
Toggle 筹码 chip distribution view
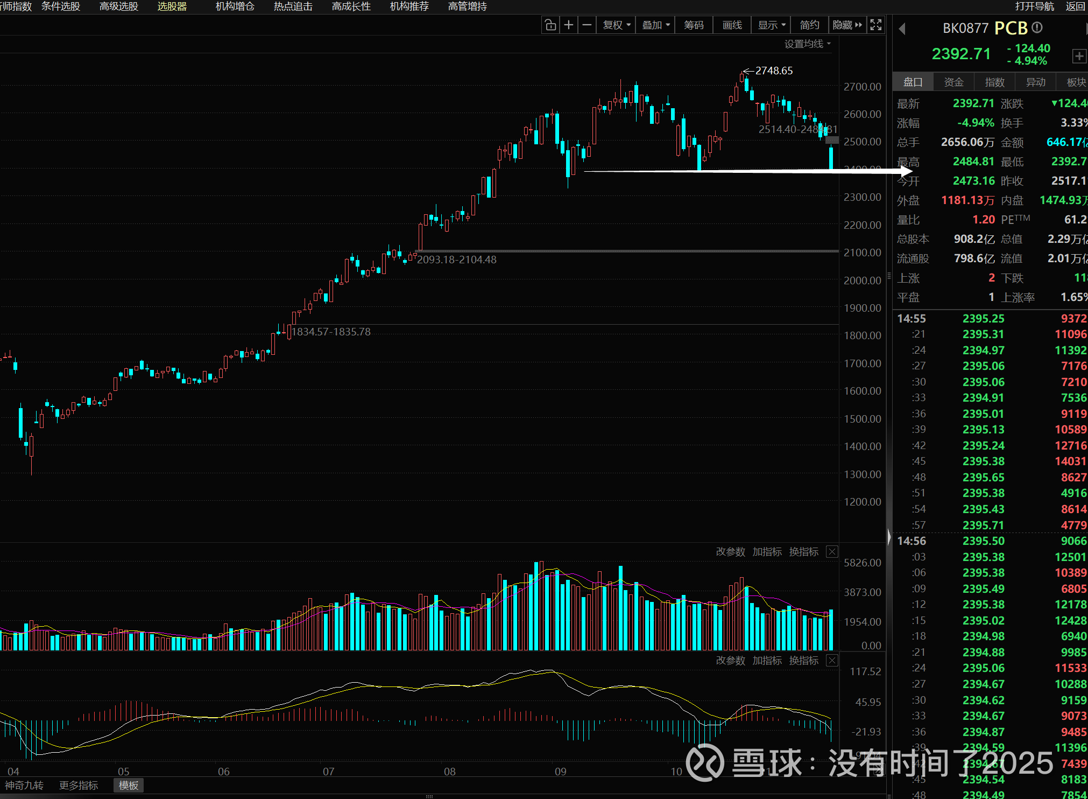[x=694, y=25]
